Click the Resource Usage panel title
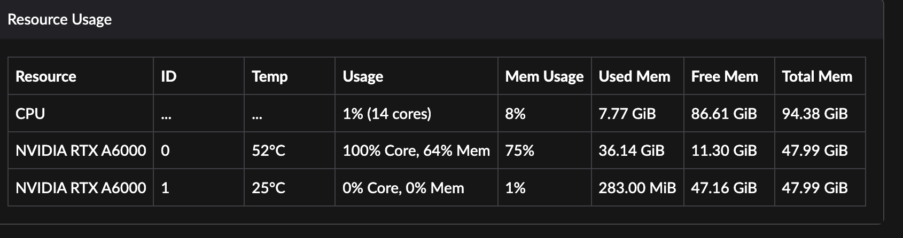The width and height of the screenshot is (903, 238). (x=60, y=20)
